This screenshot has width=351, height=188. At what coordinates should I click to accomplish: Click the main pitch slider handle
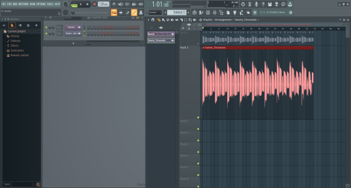pos(73,13)
